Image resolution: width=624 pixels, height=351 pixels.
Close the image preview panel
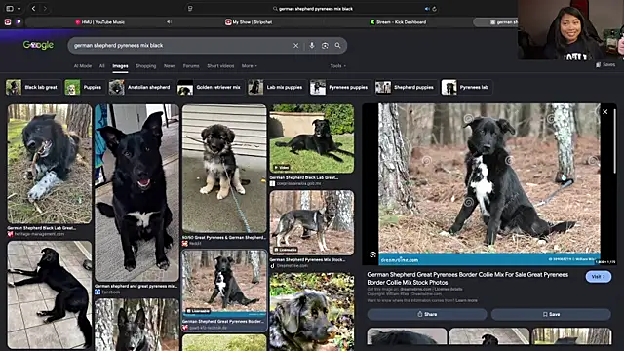pos(604,112)
